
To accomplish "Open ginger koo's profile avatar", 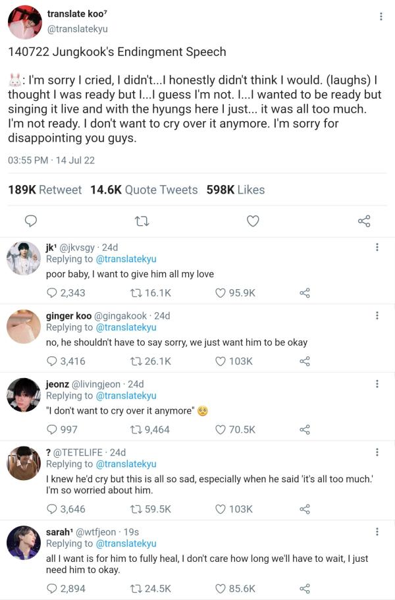I will 24,326.
